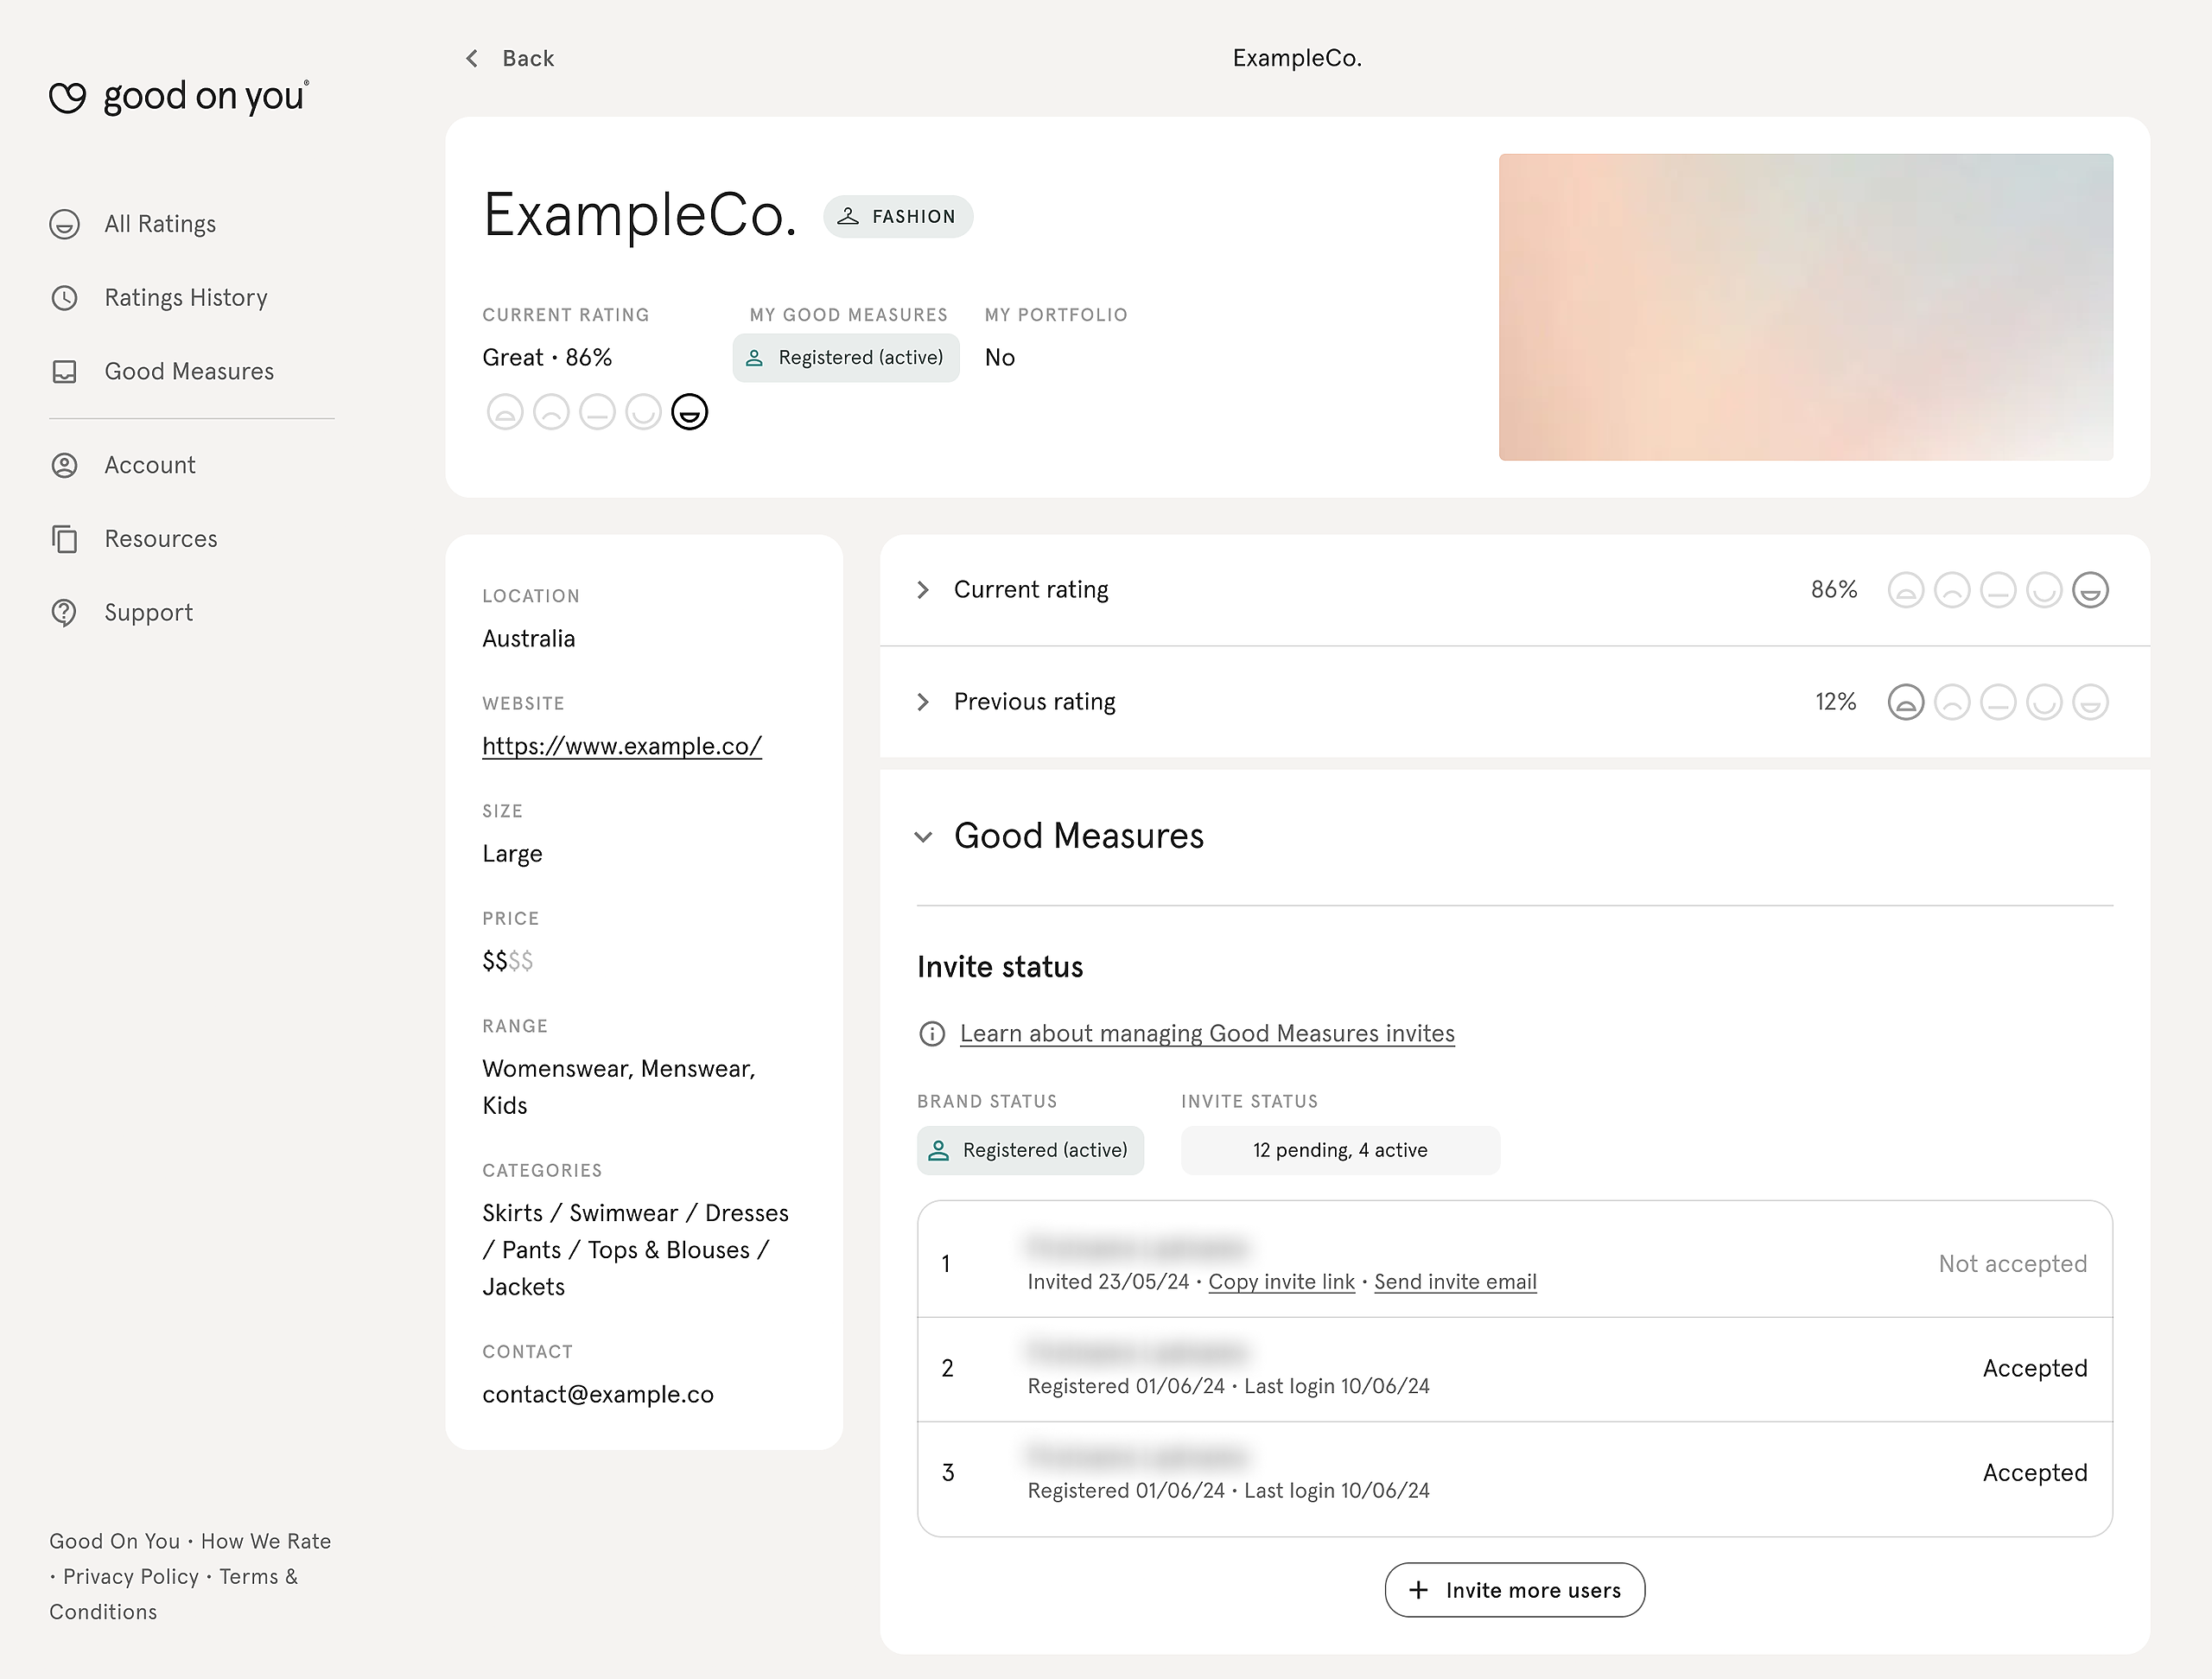The width and height of the screenshot is (2212, 1679).
Task: Open the Privacy Policy footer link
Action: click(131, 1577)
